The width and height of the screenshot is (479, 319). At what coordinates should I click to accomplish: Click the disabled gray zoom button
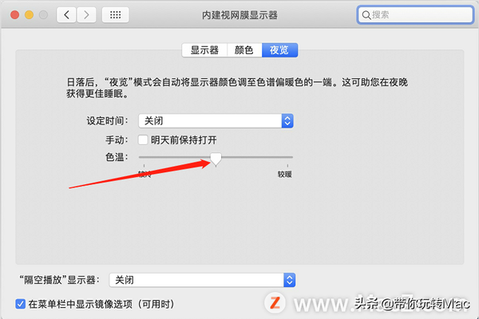[43, 14]
